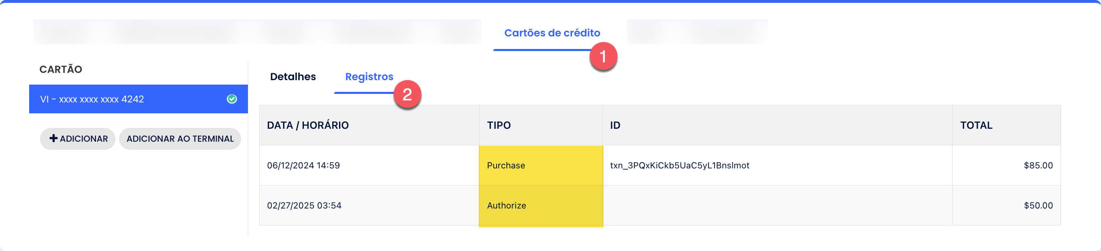The height and width of the screenshot is (251, 1101).
Task: Click transaction ID txn_3PQxKiCkb5UaC5yL1Bnslmot
Action: [680, 166]
